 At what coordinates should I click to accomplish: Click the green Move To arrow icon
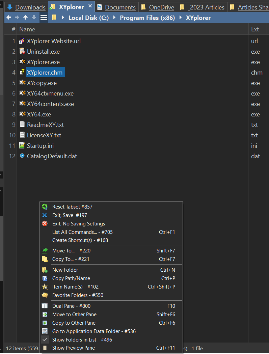tap(45, 250)
